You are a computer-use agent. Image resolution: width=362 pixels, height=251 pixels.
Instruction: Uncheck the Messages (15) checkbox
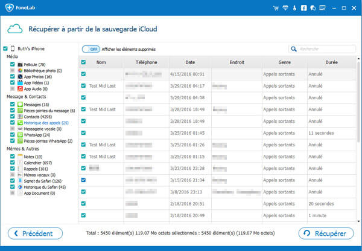[x=13, y=105]
